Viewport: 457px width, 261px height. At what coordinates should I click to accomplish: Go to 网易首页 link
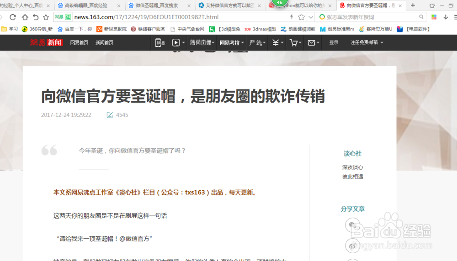click(x=79, y=43)
